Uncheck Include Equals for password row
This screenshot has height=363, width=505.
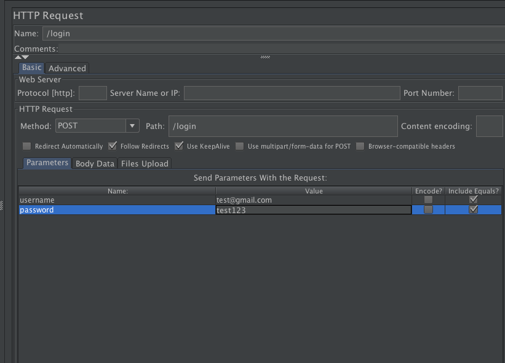pyautogui.click(x=473, y=209)
